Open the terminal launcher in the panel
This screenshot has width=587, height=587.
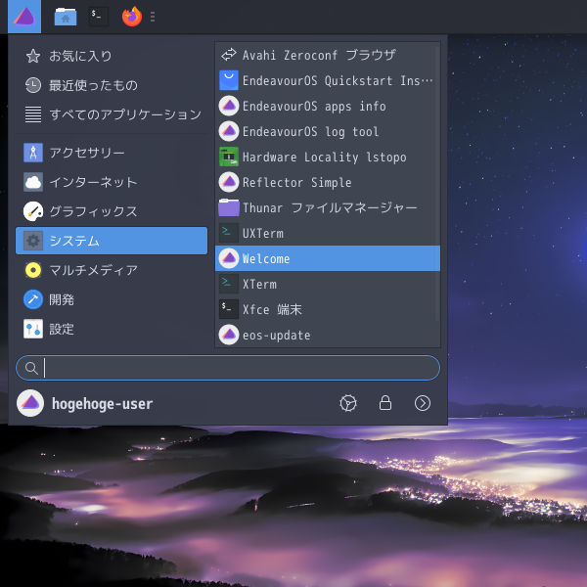click(x=99, y=17)
